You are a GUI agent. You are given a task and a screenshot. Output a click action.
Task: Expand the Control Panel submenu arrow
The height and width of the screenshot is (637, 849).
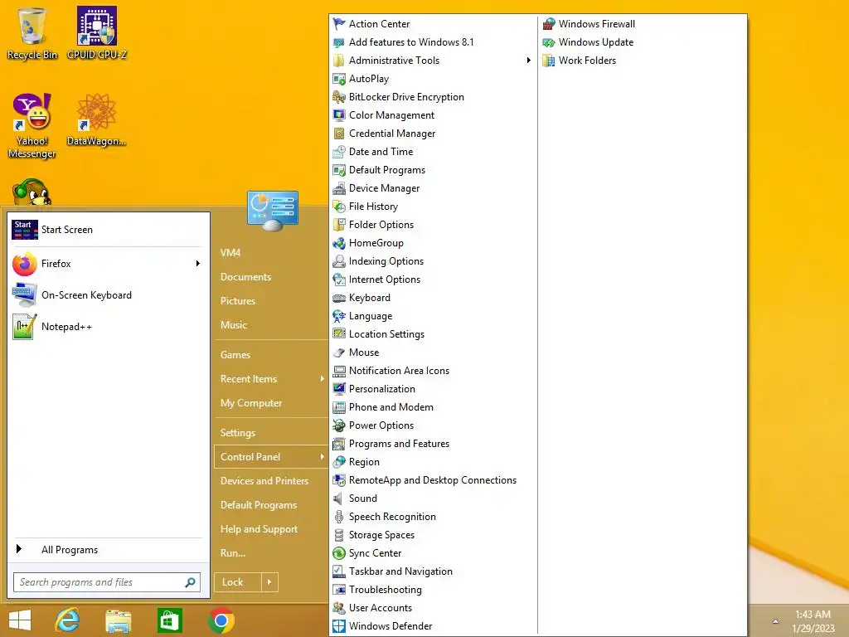[323, 457]
